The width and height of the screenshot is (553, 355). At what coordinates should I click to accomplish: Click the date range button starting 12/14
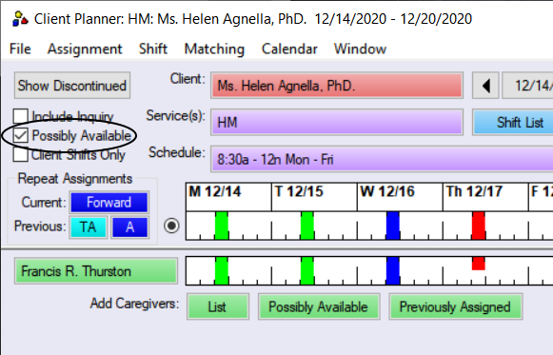point(527,86)
